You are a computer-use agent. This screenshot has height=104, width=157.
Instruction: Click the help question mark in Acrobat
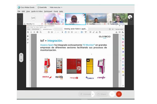[110, 29]
